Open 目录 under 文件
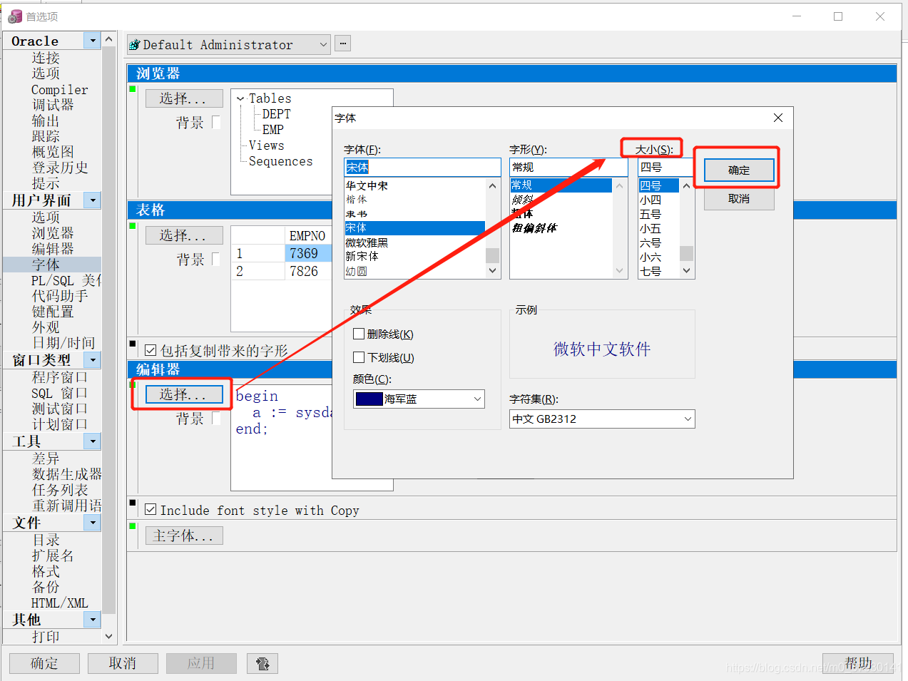 pos(46,540)
